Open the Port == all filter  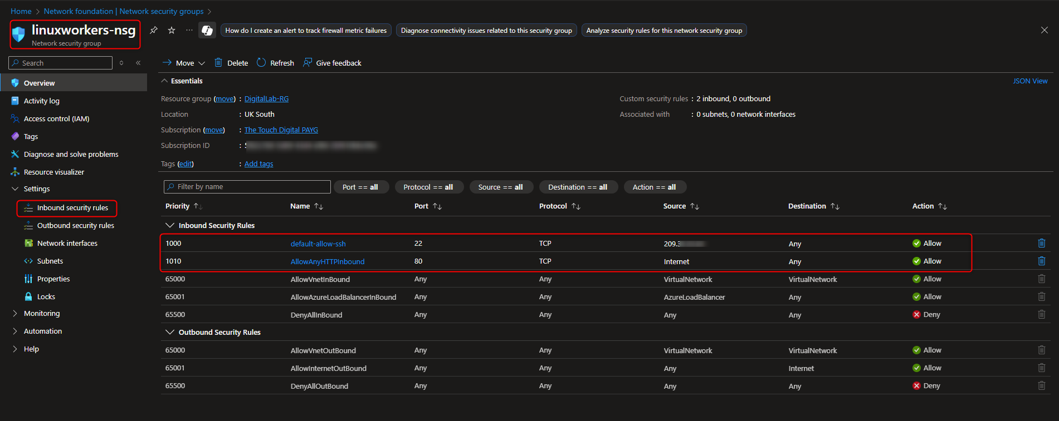[360, 187]
